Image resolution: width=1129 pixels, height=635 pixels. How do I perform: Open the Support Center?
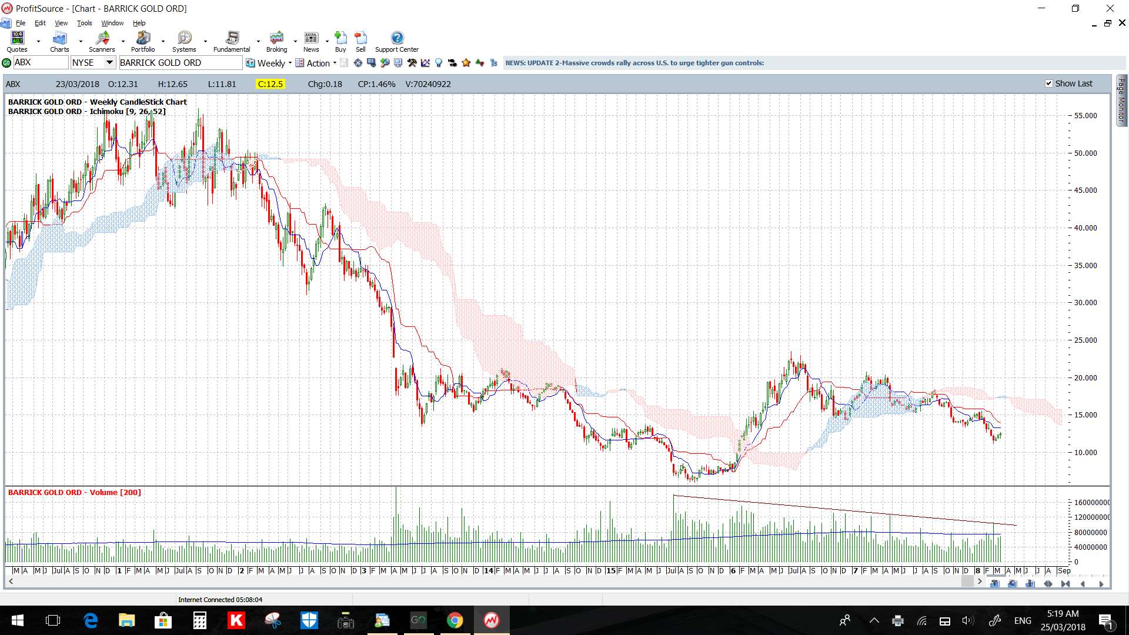tap(397, 42)
